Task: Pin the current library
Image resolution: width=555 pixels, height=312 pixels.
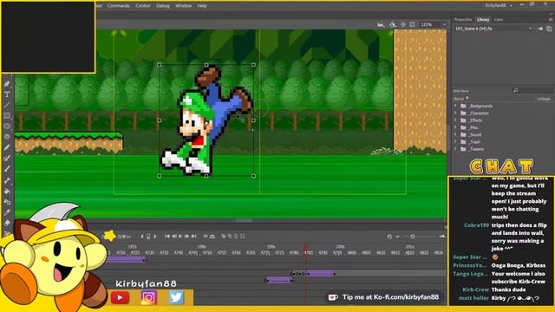Action: pos(540,29)
